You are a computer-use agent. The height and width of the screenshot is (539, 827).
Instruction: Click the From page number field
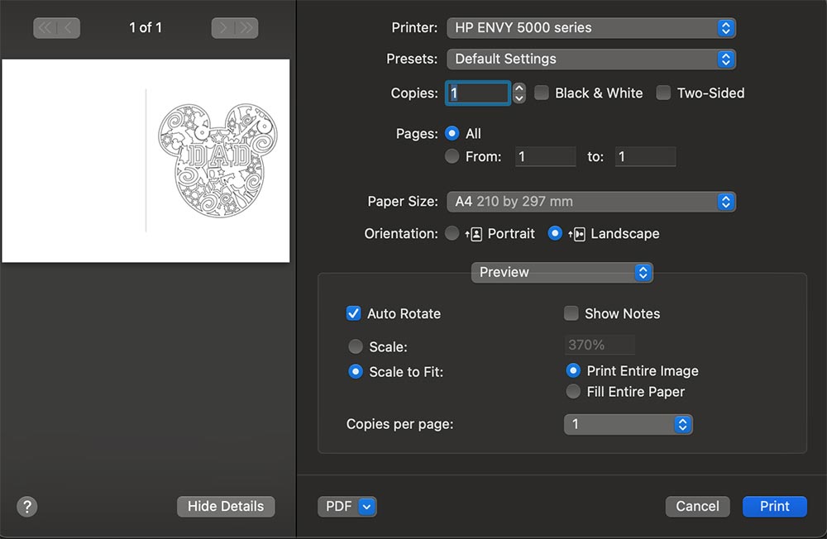coord(545,156)
